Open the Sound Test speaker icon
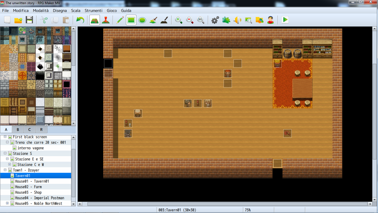Image resolution: width=378 pixels, height=213 pixels. pos(237,20)
